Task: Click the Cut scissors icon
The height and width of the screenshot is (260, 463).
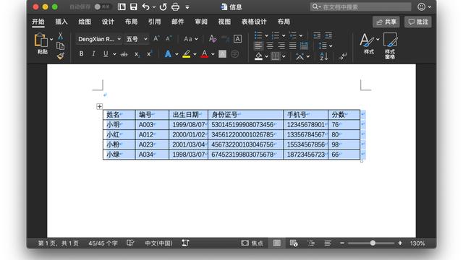Action: [x=60, y=36]
